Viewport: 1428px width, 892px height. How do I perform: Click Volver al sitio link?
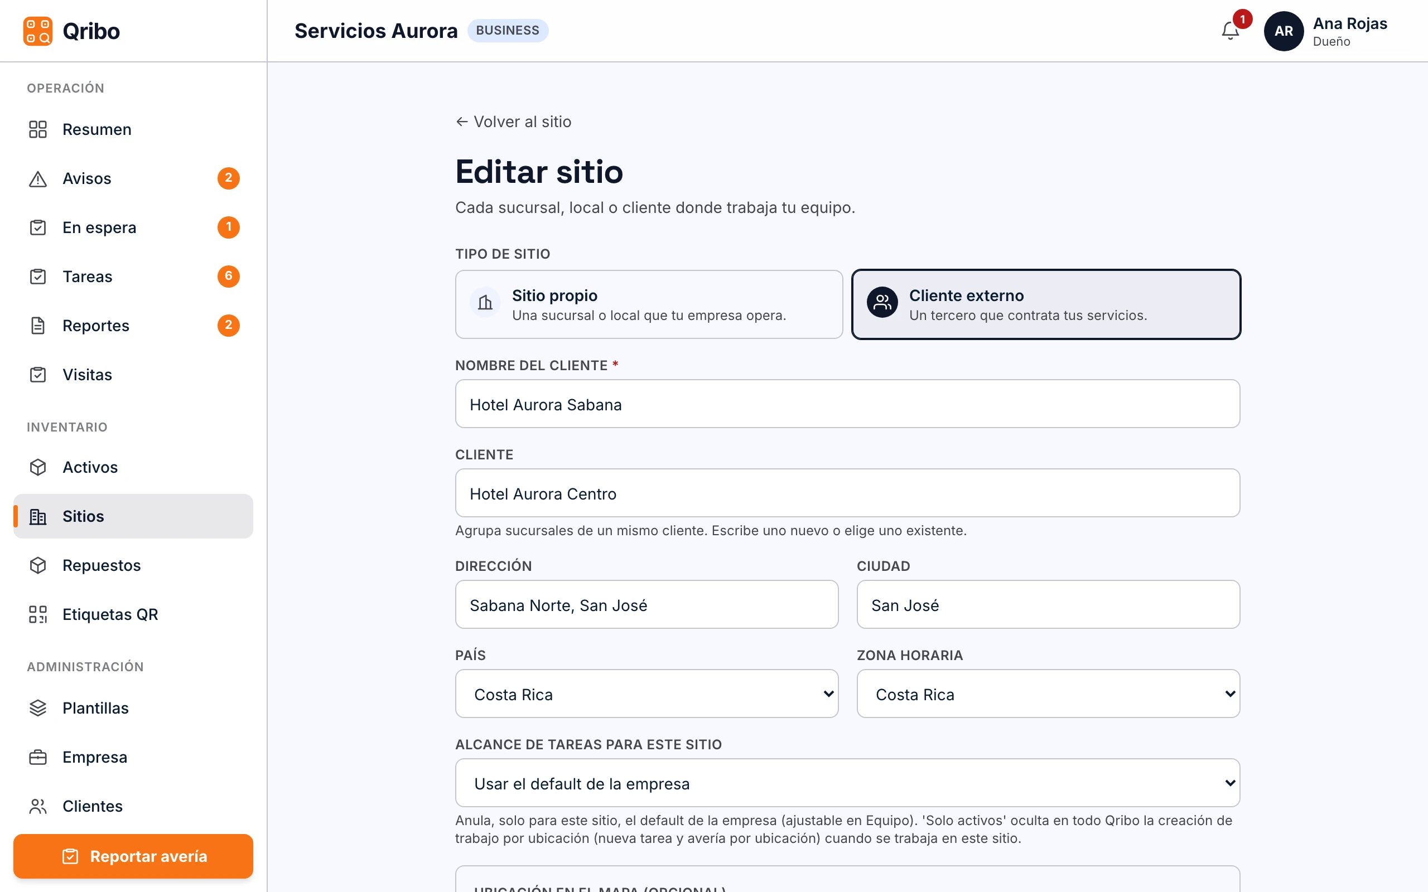click(x=513, y=122)
